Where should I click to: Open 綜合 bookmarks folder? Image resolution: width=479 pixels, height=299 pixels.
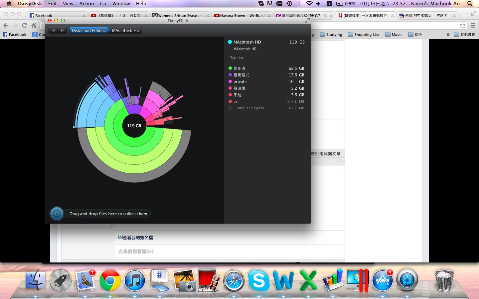[415, 35]
